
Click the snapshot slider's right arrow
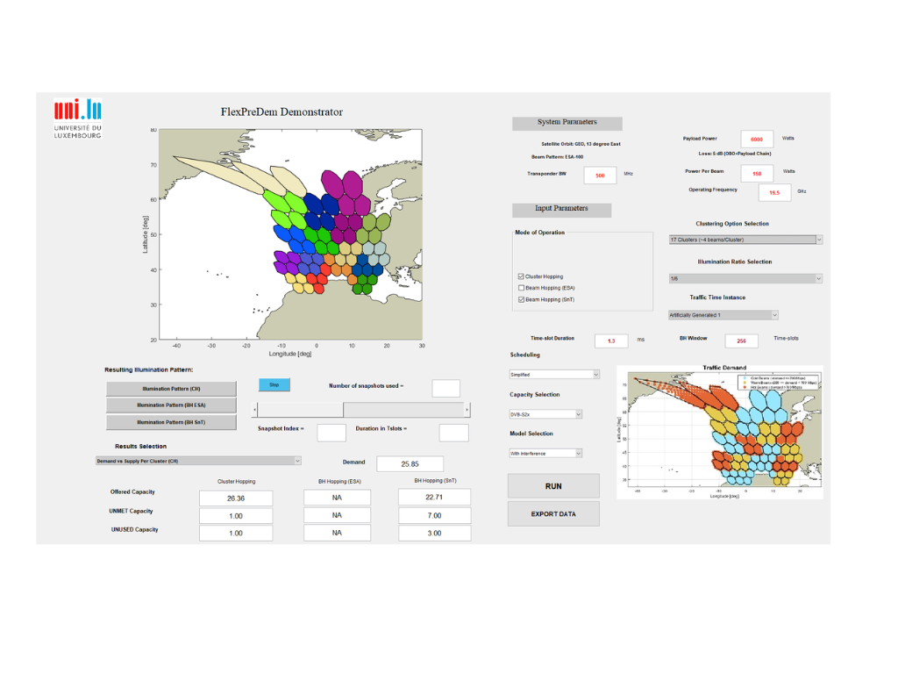[467, 410]
